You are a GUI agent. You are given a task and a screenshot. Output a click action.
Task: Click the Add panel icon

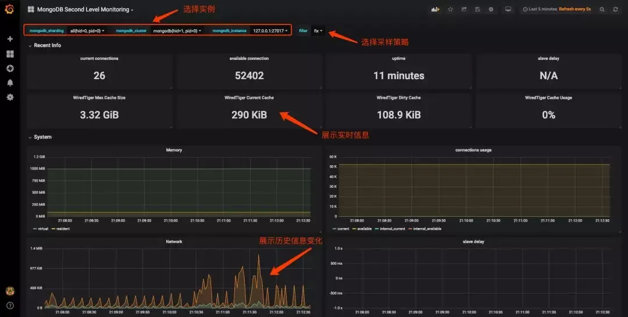[x=436, y=9]
